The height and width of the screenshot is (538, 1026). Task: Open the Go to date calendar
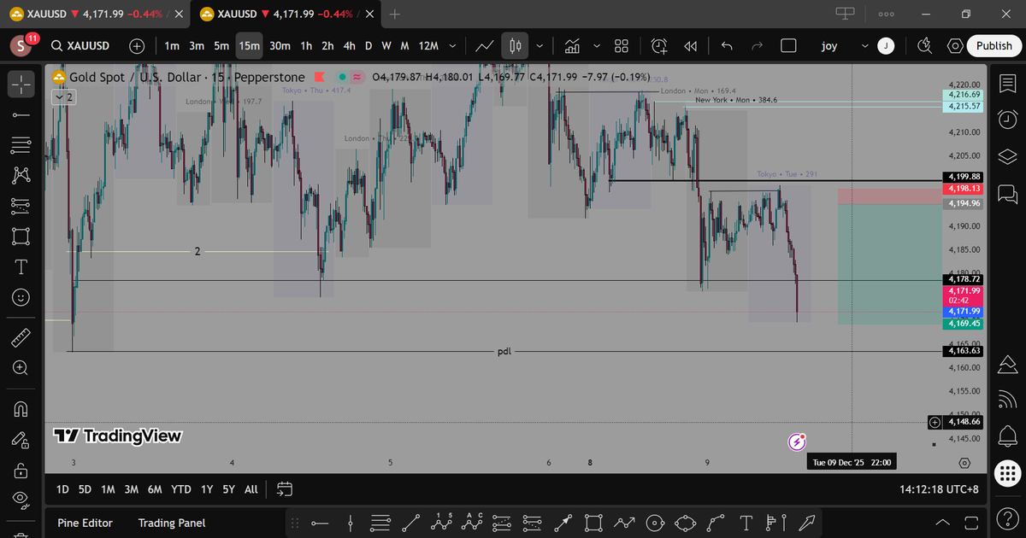pos(285,489)
